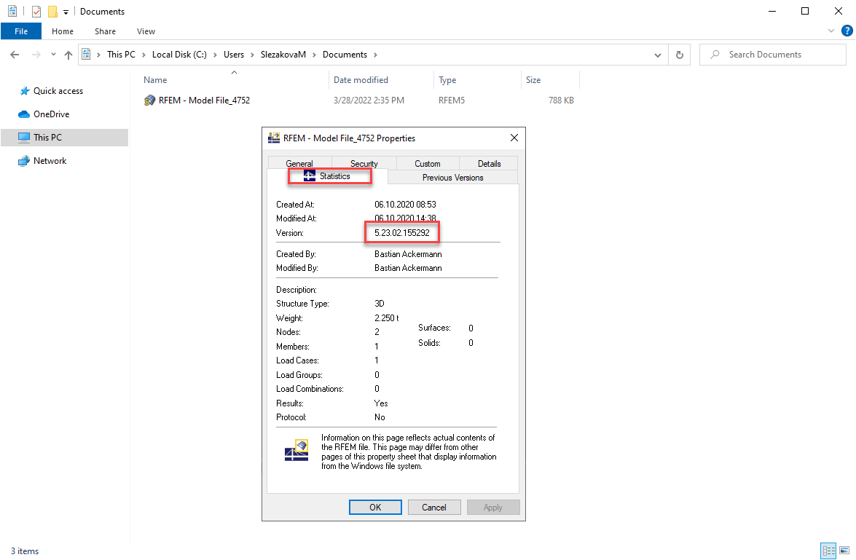Refresh the Documents folder view

[679, 54]
